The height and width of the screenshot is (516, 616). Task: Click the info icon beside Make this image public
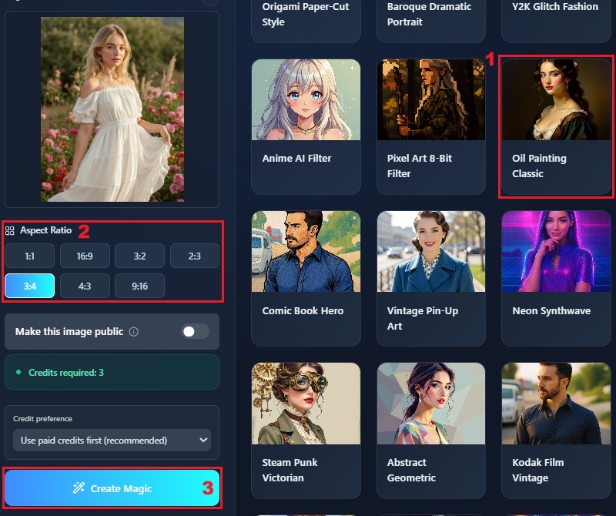[134, 332]
